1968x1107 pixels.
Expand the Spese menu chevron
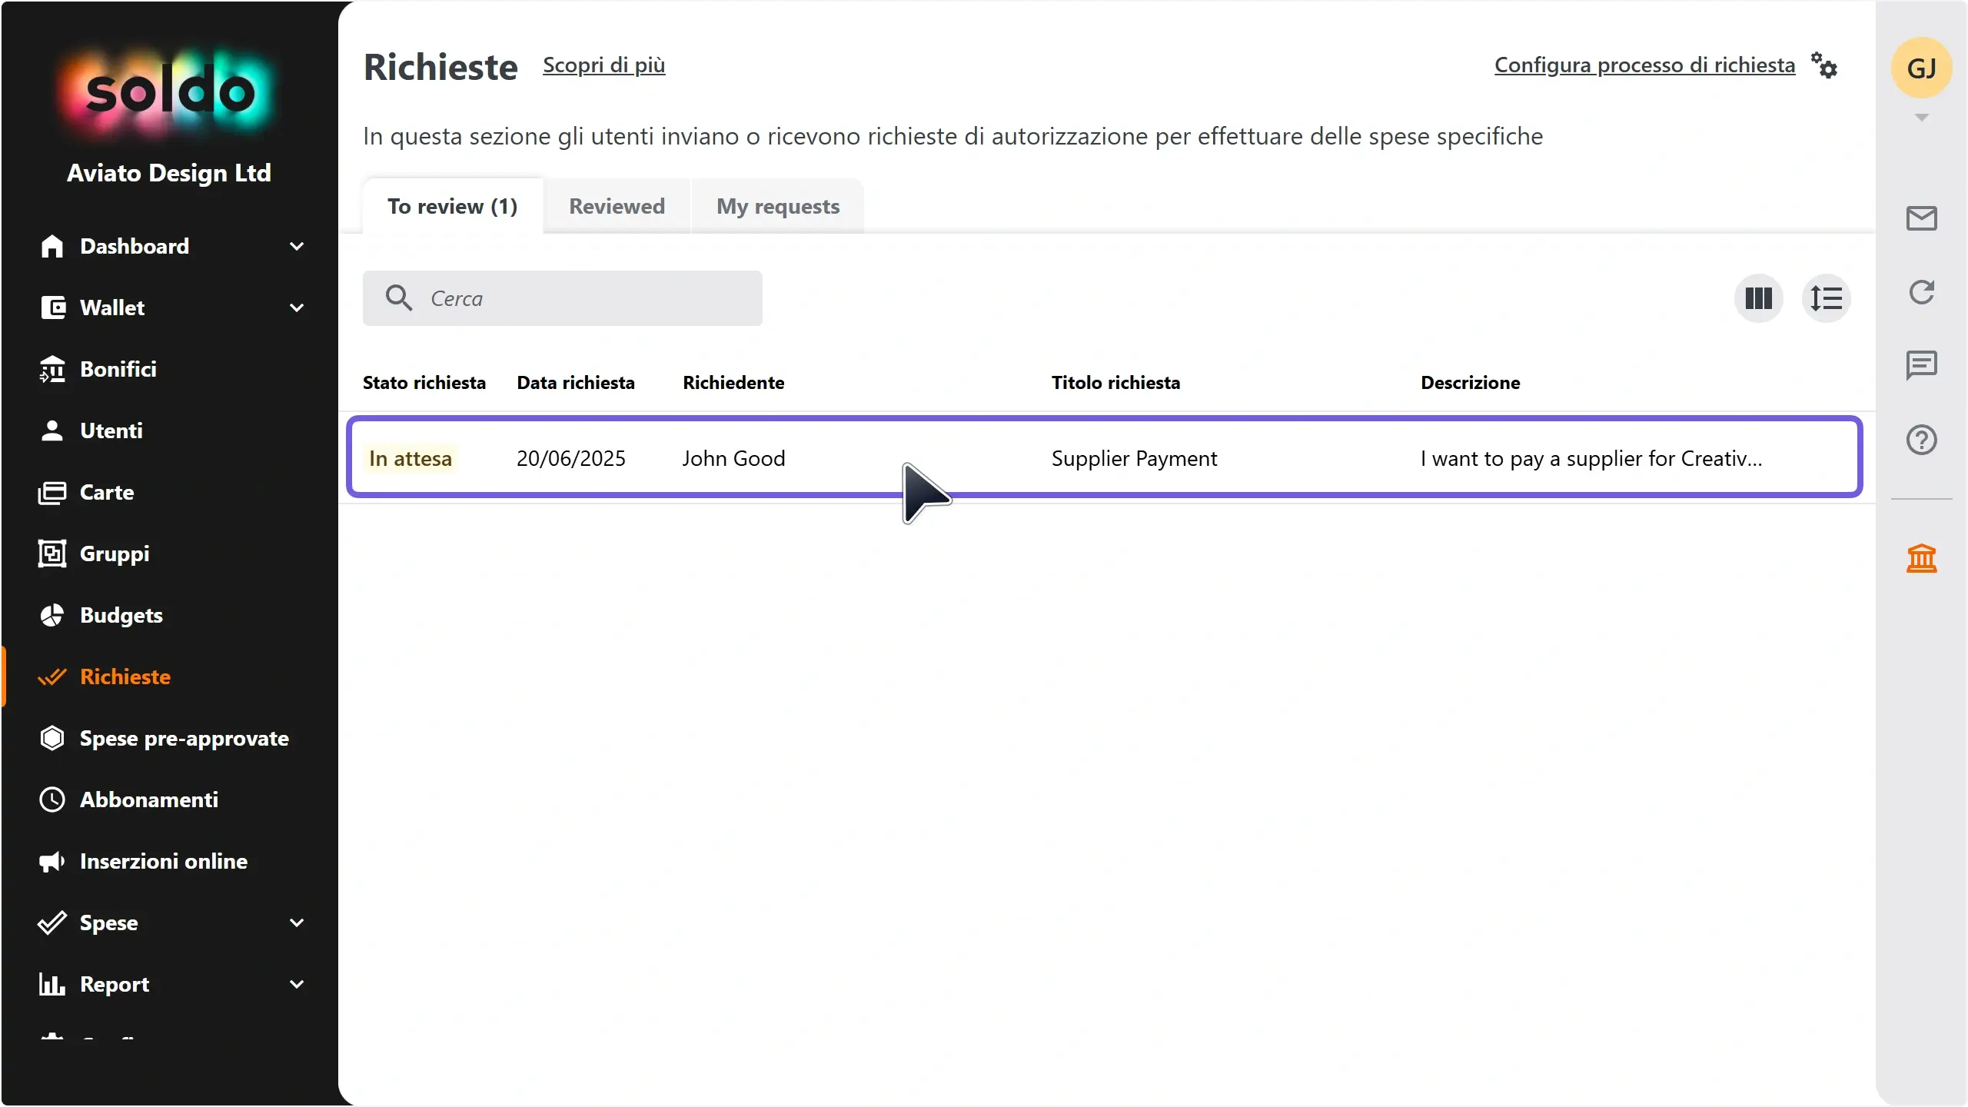coord(297,922)
